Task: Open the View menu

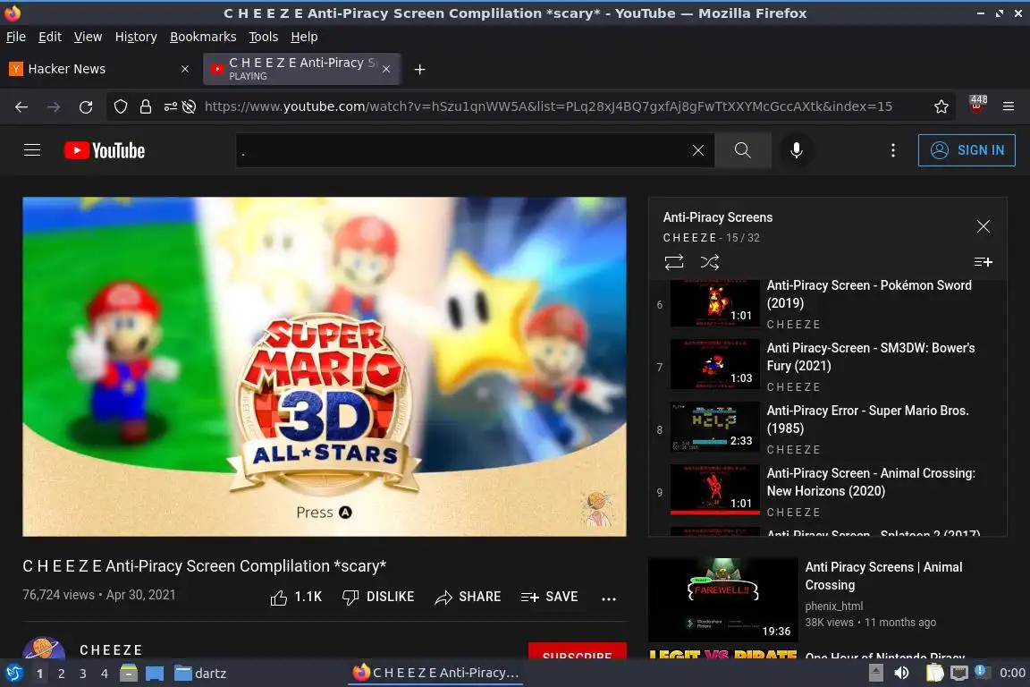Action: [88, 37]
